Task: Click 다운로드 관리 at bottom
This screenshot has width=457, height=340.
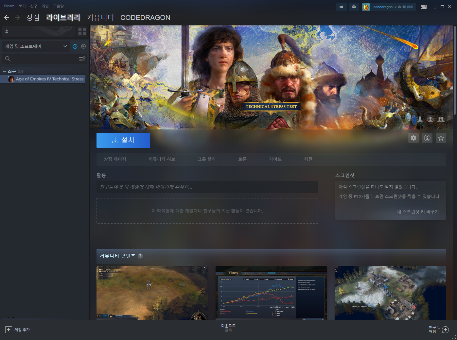Action: click(228, 328)
